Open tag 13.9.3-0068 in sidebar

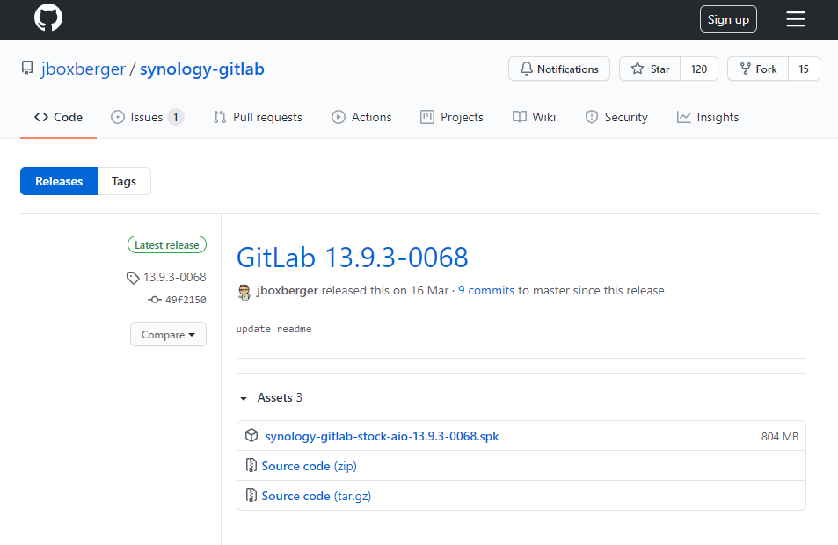(174, 277)
